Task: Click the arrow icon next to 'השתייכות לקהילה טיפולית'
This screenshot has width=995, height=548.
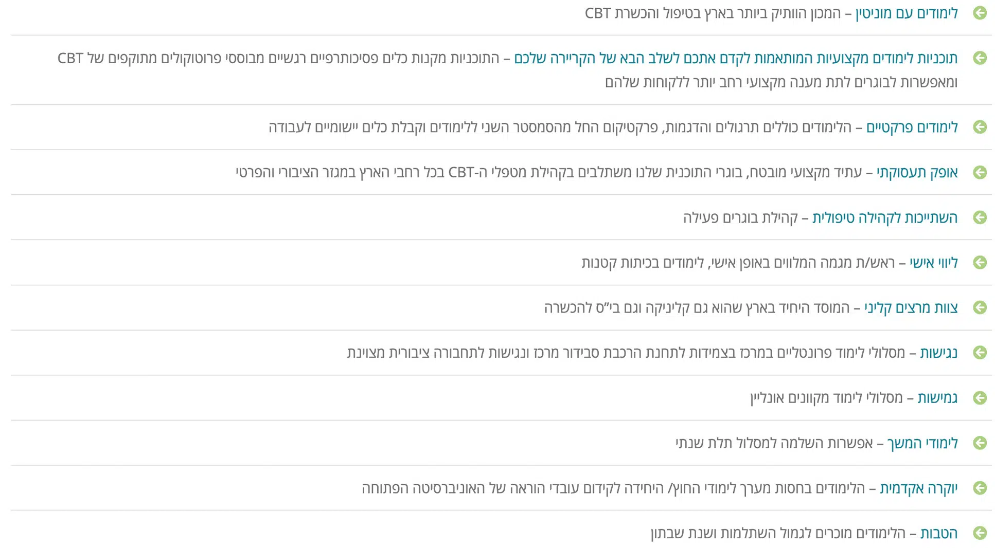Action: [x=980, y=217]
